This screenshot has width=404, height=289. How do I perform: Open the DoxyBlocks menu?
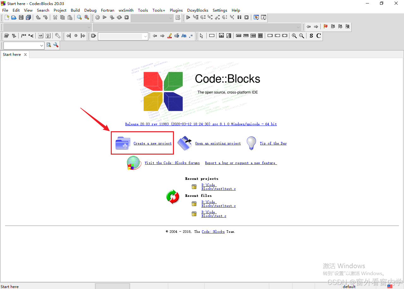(x=198, y=10)
